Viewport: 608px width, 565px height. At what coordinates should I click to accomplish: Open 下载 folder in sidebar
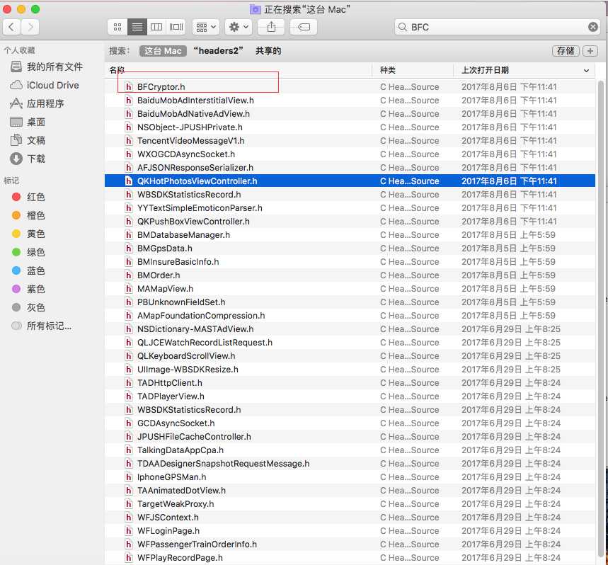click(x=36, y=159)
